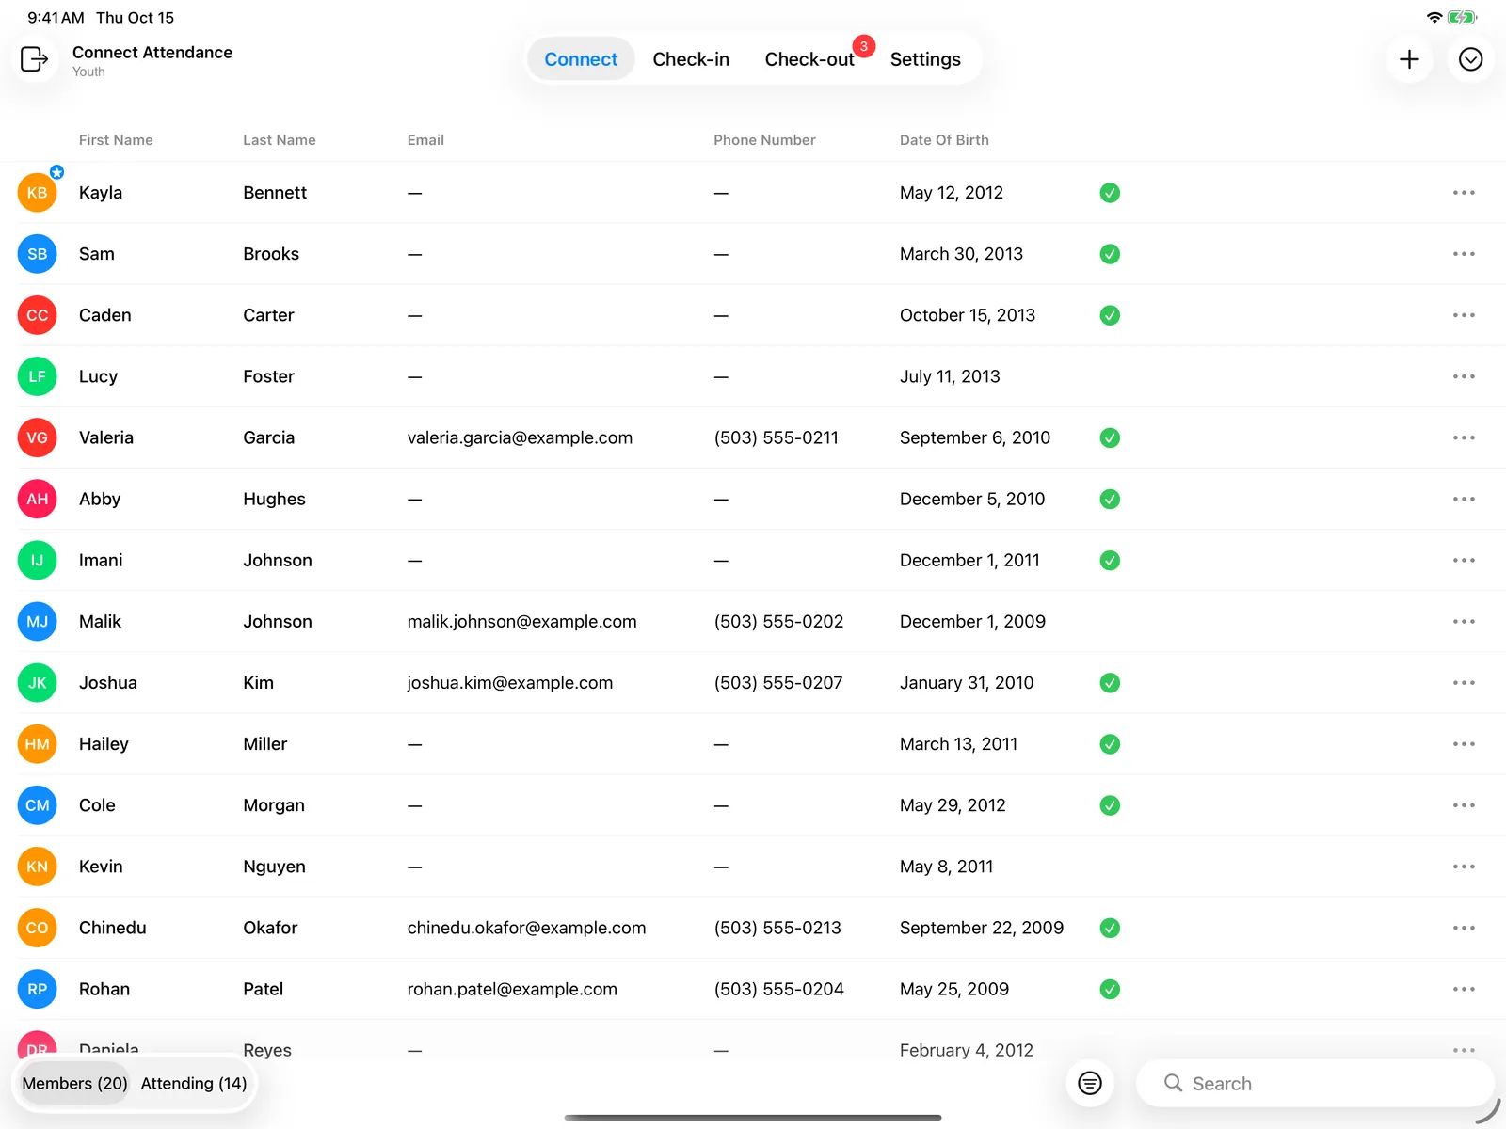Toggle Rohan Patel's attendance checkmark

click(1110, 989)
